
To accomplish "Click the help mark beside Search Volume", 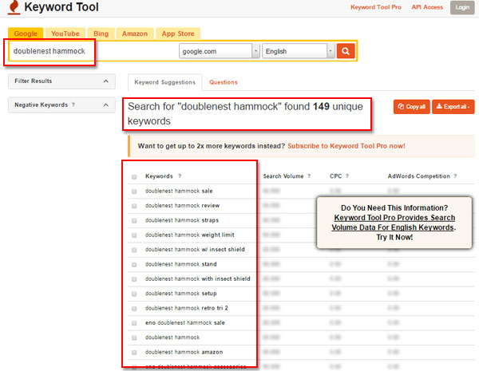I will (309, 176).
